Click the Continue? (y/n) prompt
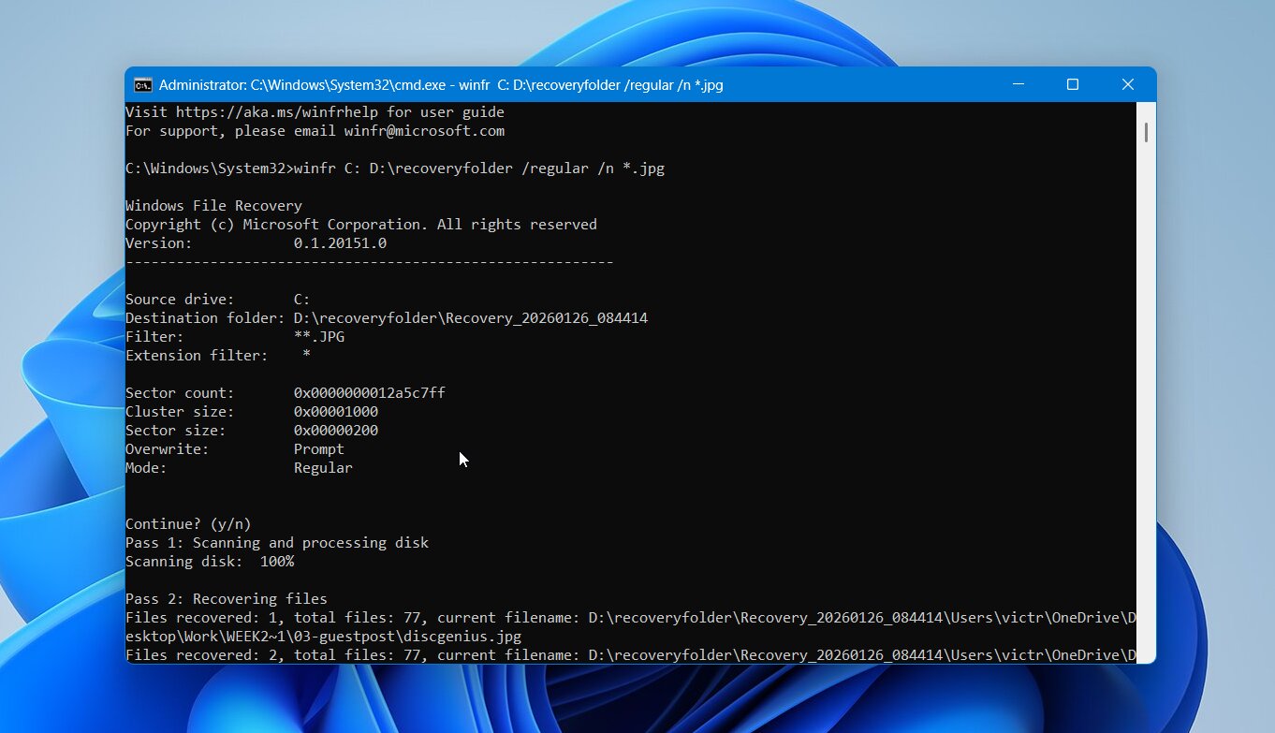 coord(187,523)
